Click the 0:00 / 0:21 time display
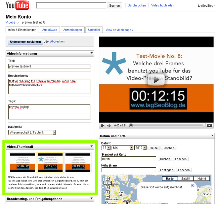Viewport: 215px width, 204px height. coord(120,125)
